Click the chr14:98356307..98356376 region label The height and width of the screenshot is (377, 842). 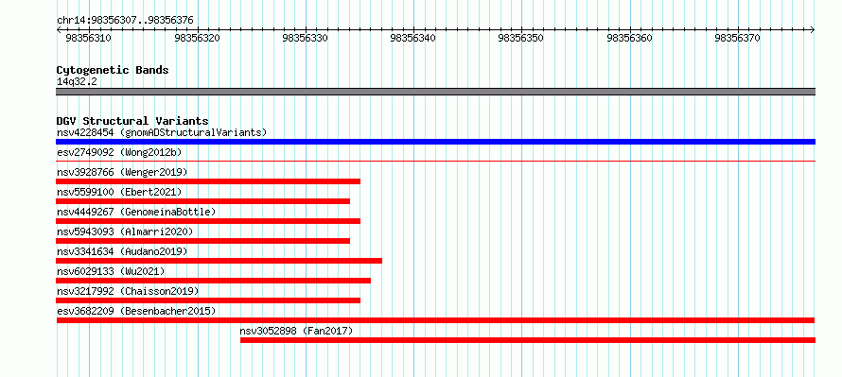pyautogui.click(x=125, y=21)
